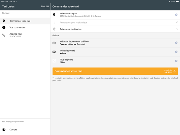Viewport: 180px width, 135px height.
Task: Open Vos commandes in the sidebar
Action: click(x=25, y=27)
